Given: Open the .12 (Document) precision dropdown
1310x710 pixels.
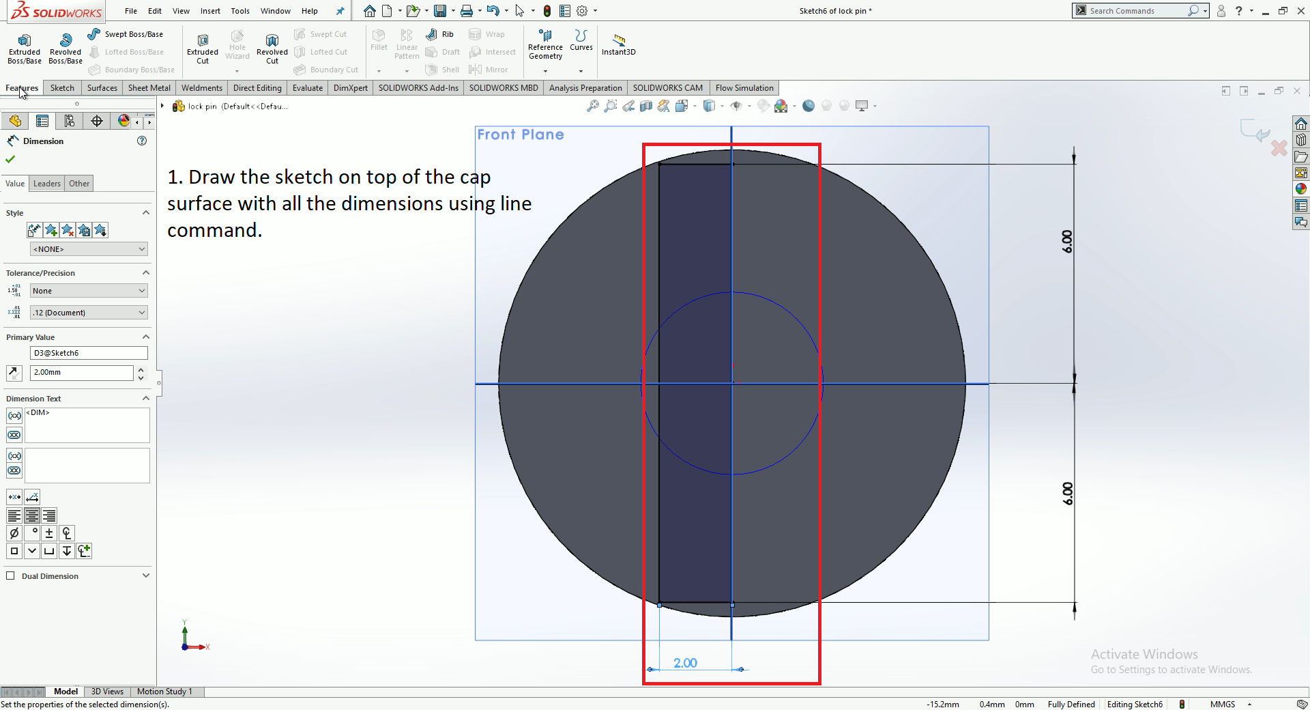Looking at the screenshot, I should click(x=89, y=313).
